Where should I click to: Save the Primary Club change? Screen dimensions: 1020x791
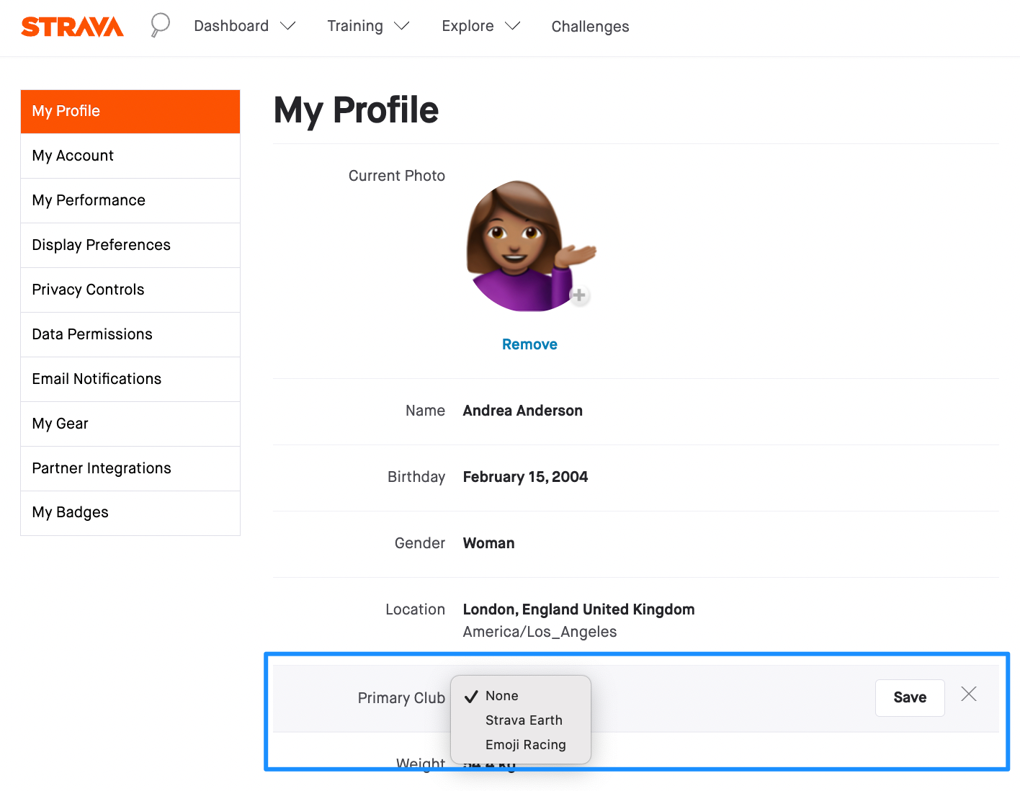tap(909, 697)
